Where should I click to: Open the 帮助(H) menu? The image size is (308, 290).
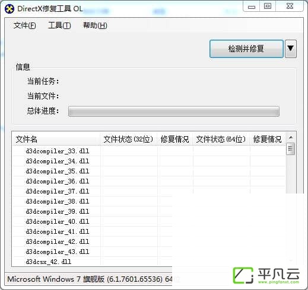(x=95, y=25)
